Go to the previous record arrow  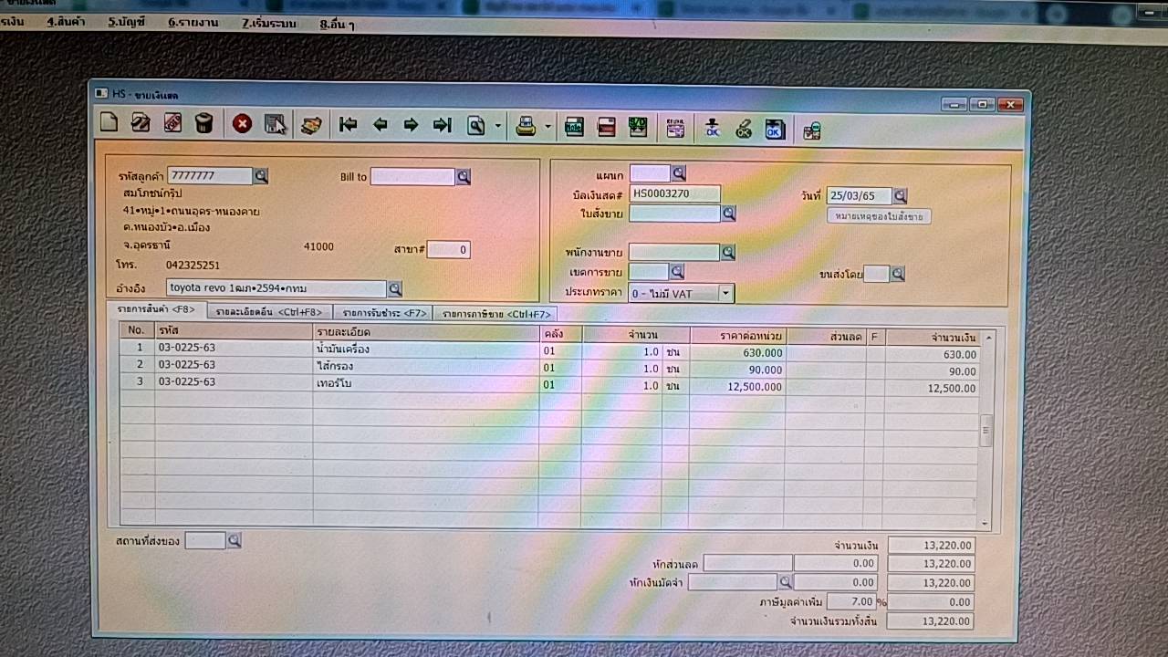point(381,126)
